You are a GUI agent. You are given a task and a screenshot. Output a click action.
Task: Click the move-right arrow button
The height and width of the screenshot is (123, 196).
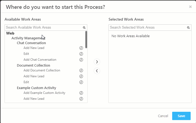point(97,62)
